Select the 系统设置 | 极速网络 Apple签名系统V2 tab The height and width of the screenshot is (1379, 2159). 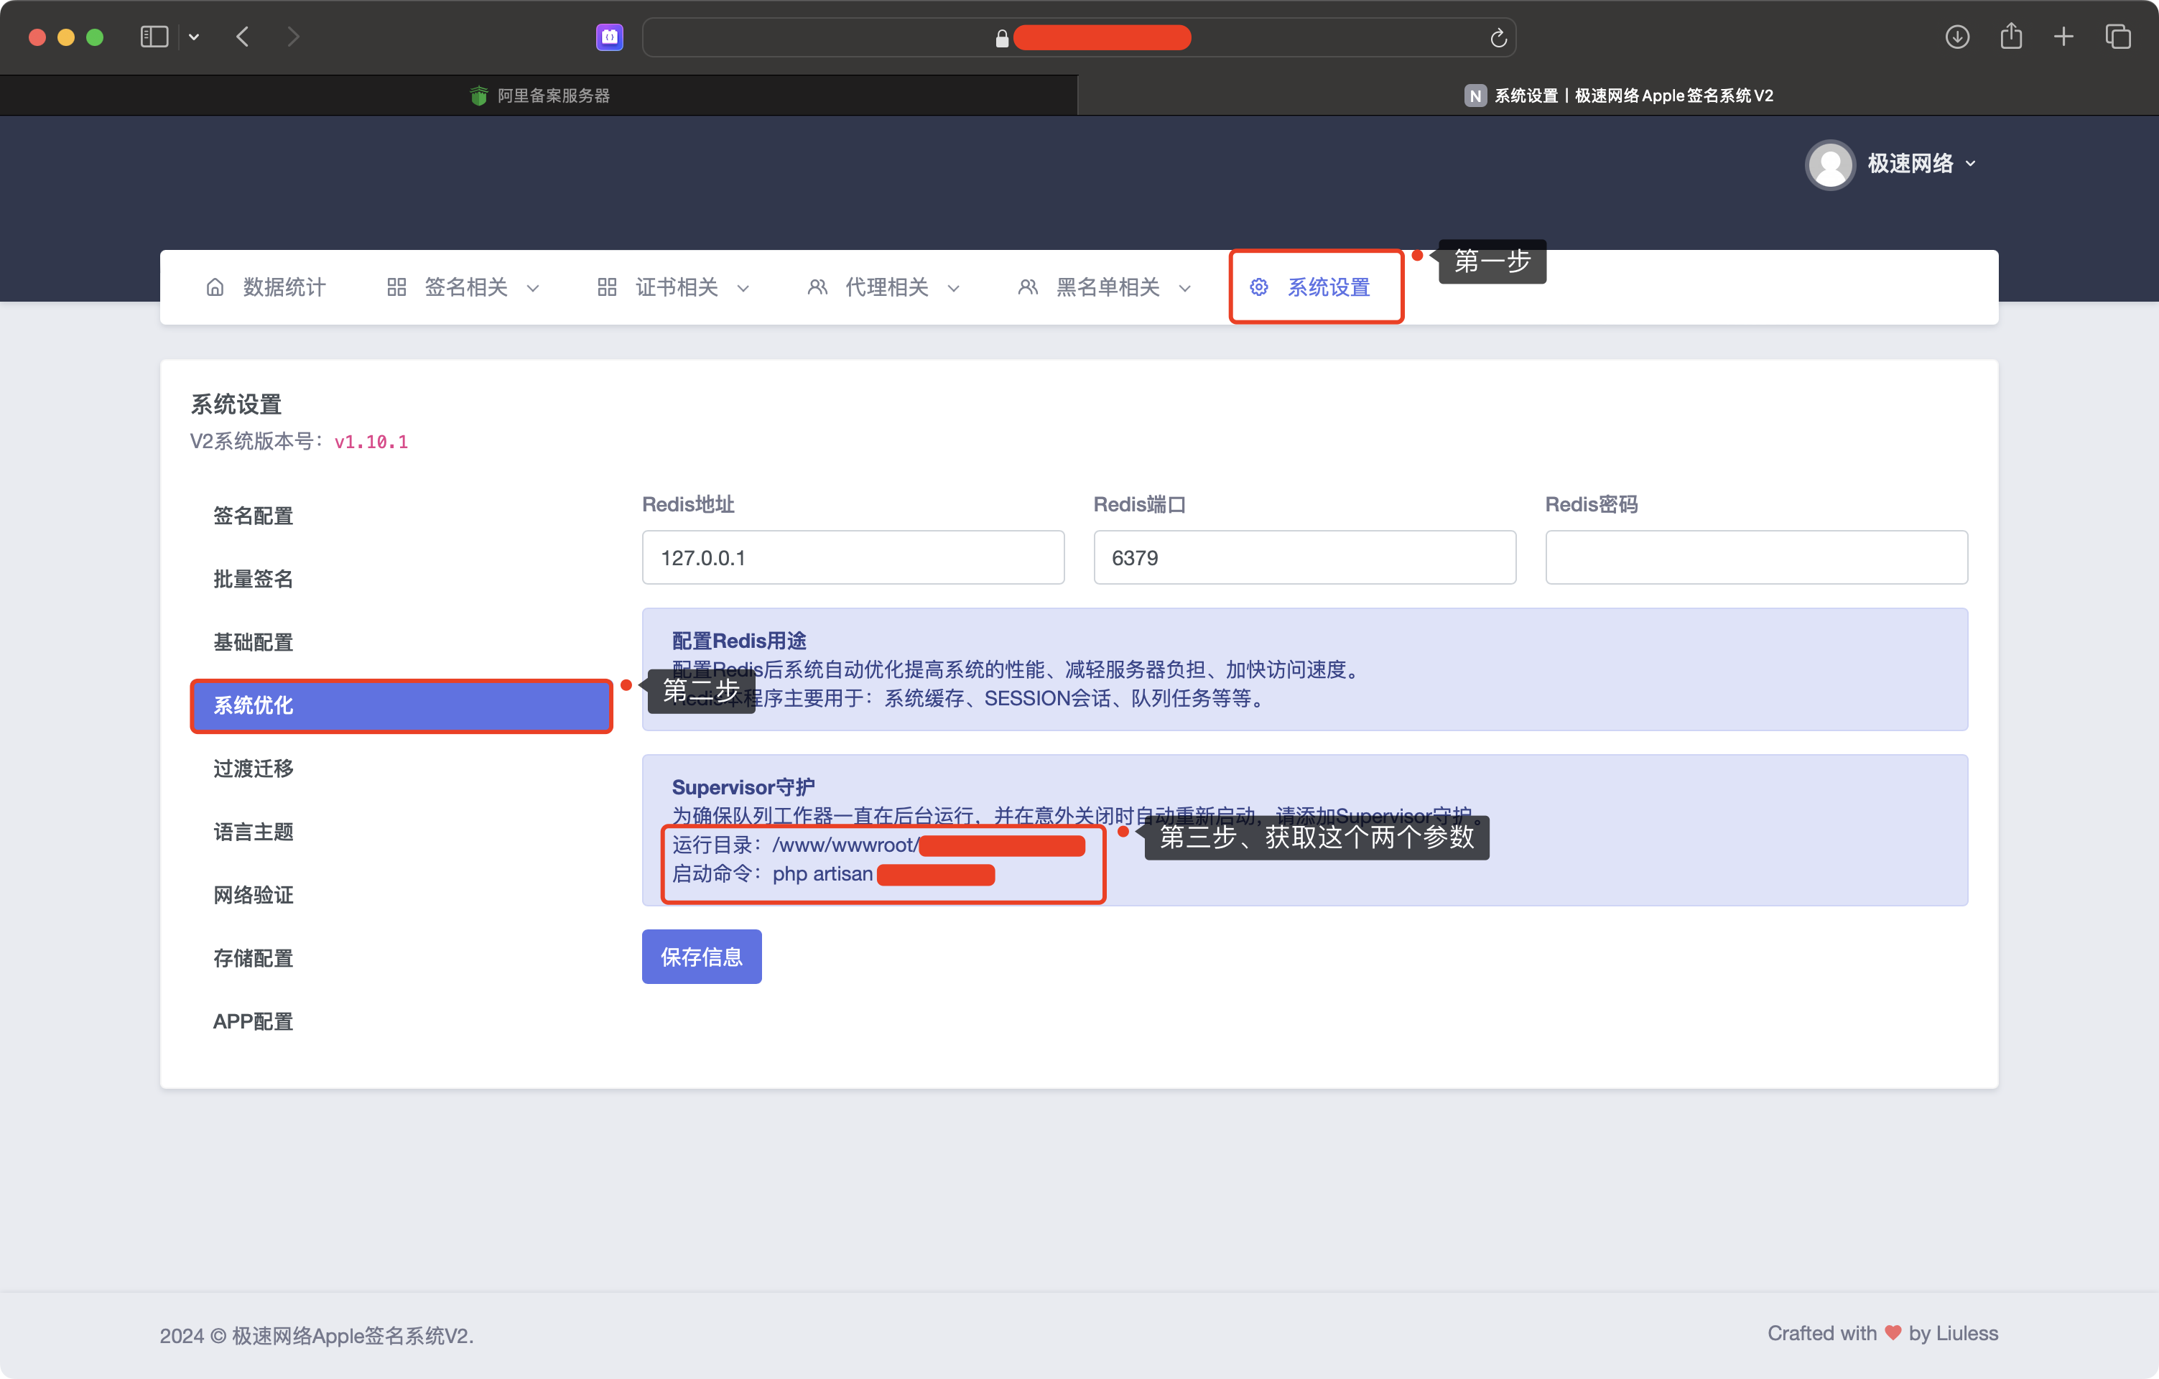(1618, 95)
